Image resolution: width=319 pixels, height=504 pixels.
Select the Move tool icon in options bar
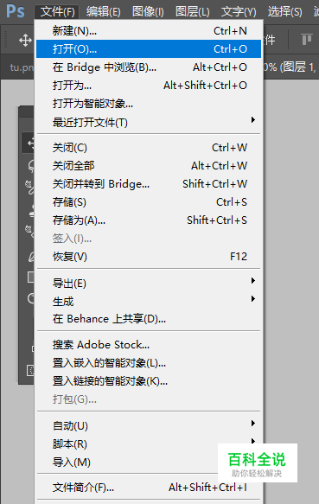click(x=25, y=41)
